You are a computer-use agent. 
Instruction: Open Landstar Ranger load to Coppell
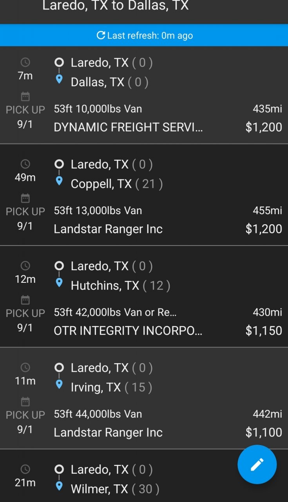click(108, 229)
